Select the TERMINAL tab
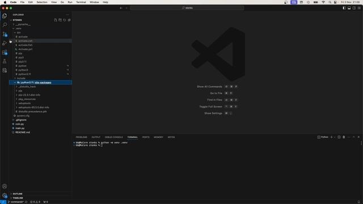 [x=132, y=137]
